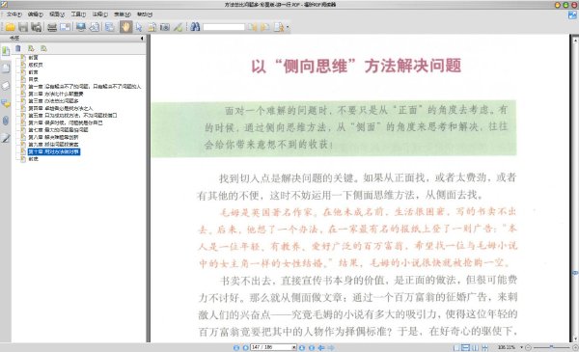Click the search text field in toolbar
This screenshot has height=352, width=579.
click(x=224, y=27)
